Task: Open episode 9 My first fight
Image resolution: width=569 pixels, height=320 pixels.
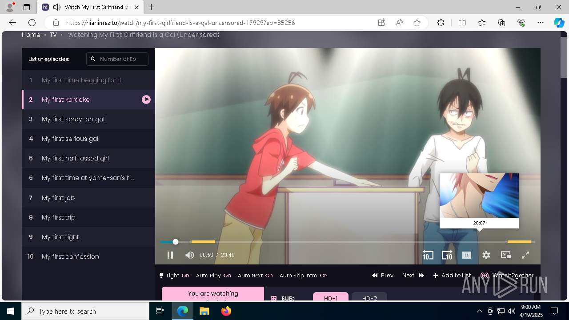Action: (x=88, y=237)
